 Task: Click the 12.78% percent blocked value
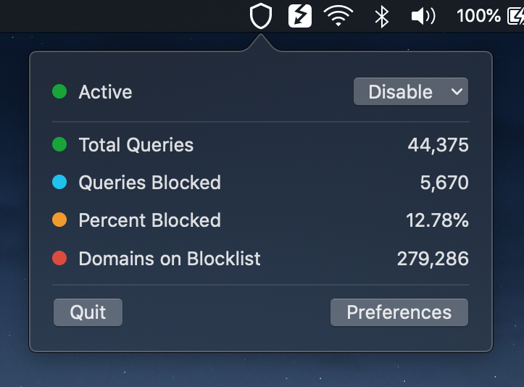(437, 220)
